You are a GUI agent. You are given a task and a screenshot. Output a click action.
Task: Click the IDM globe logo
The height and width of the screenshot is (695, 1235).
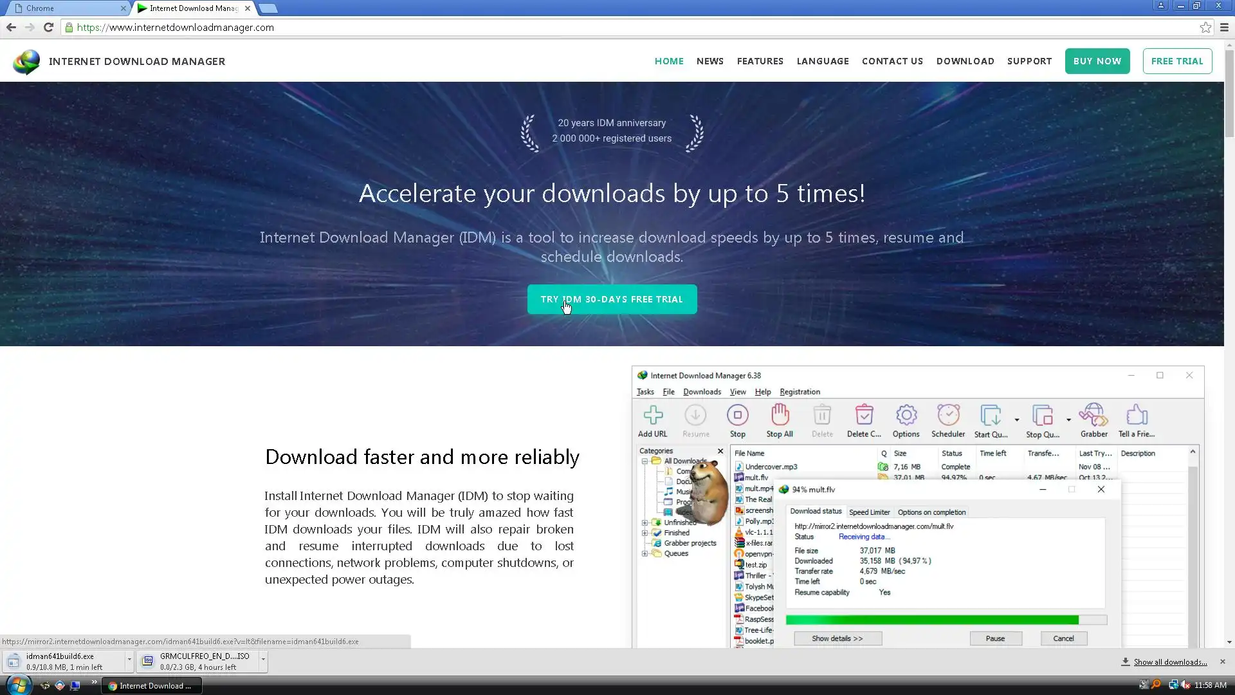tap(26, 62)
